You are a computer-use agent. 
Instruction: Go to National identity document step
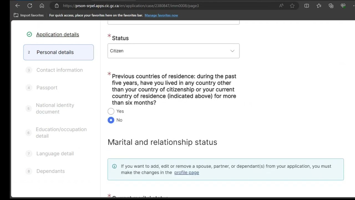coord(55,108)
